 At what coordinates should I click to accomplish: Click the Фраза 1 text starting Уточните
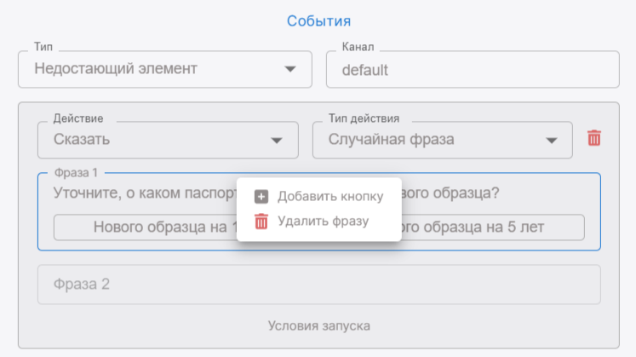[145, 193]
